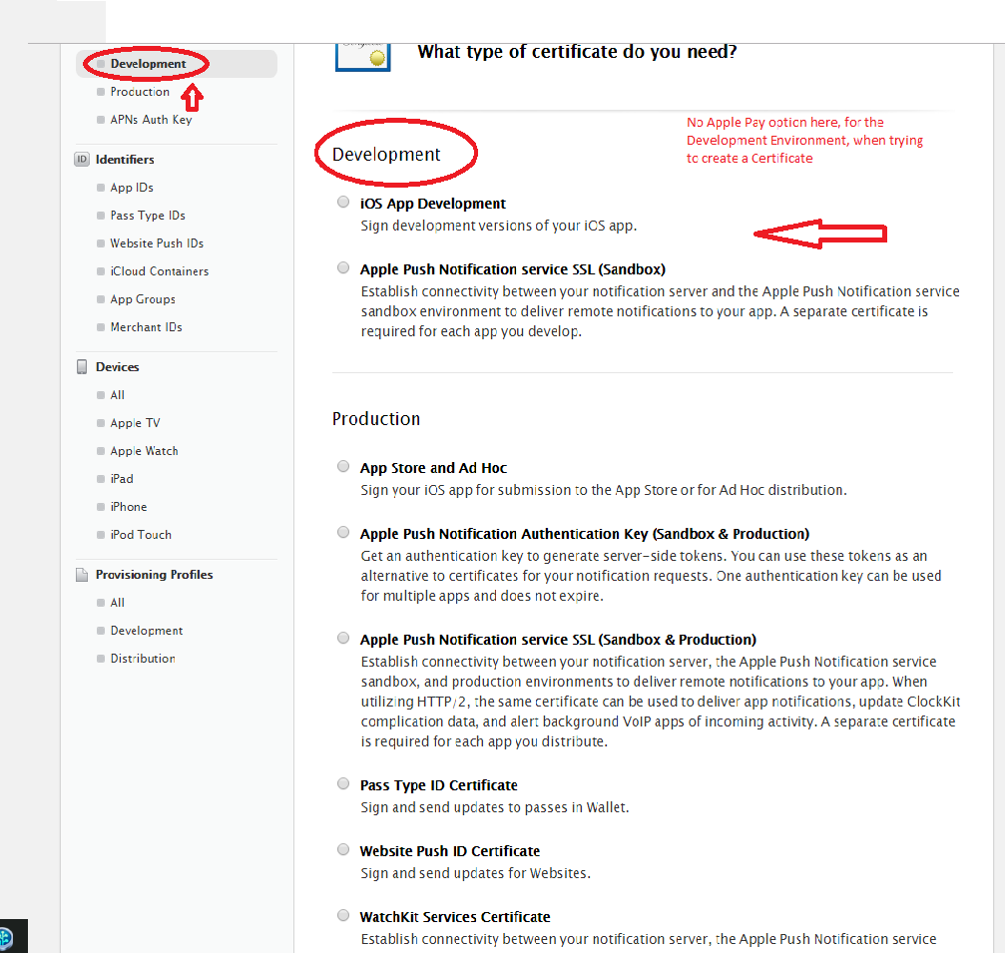
Task: Click the certificate icon beside heading
Action: click(x=362, y=57)
